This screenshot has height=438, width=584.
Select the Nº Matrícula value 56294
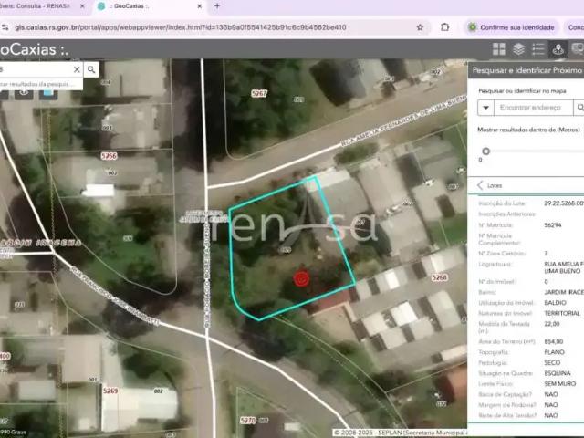[x=552, y=225]
